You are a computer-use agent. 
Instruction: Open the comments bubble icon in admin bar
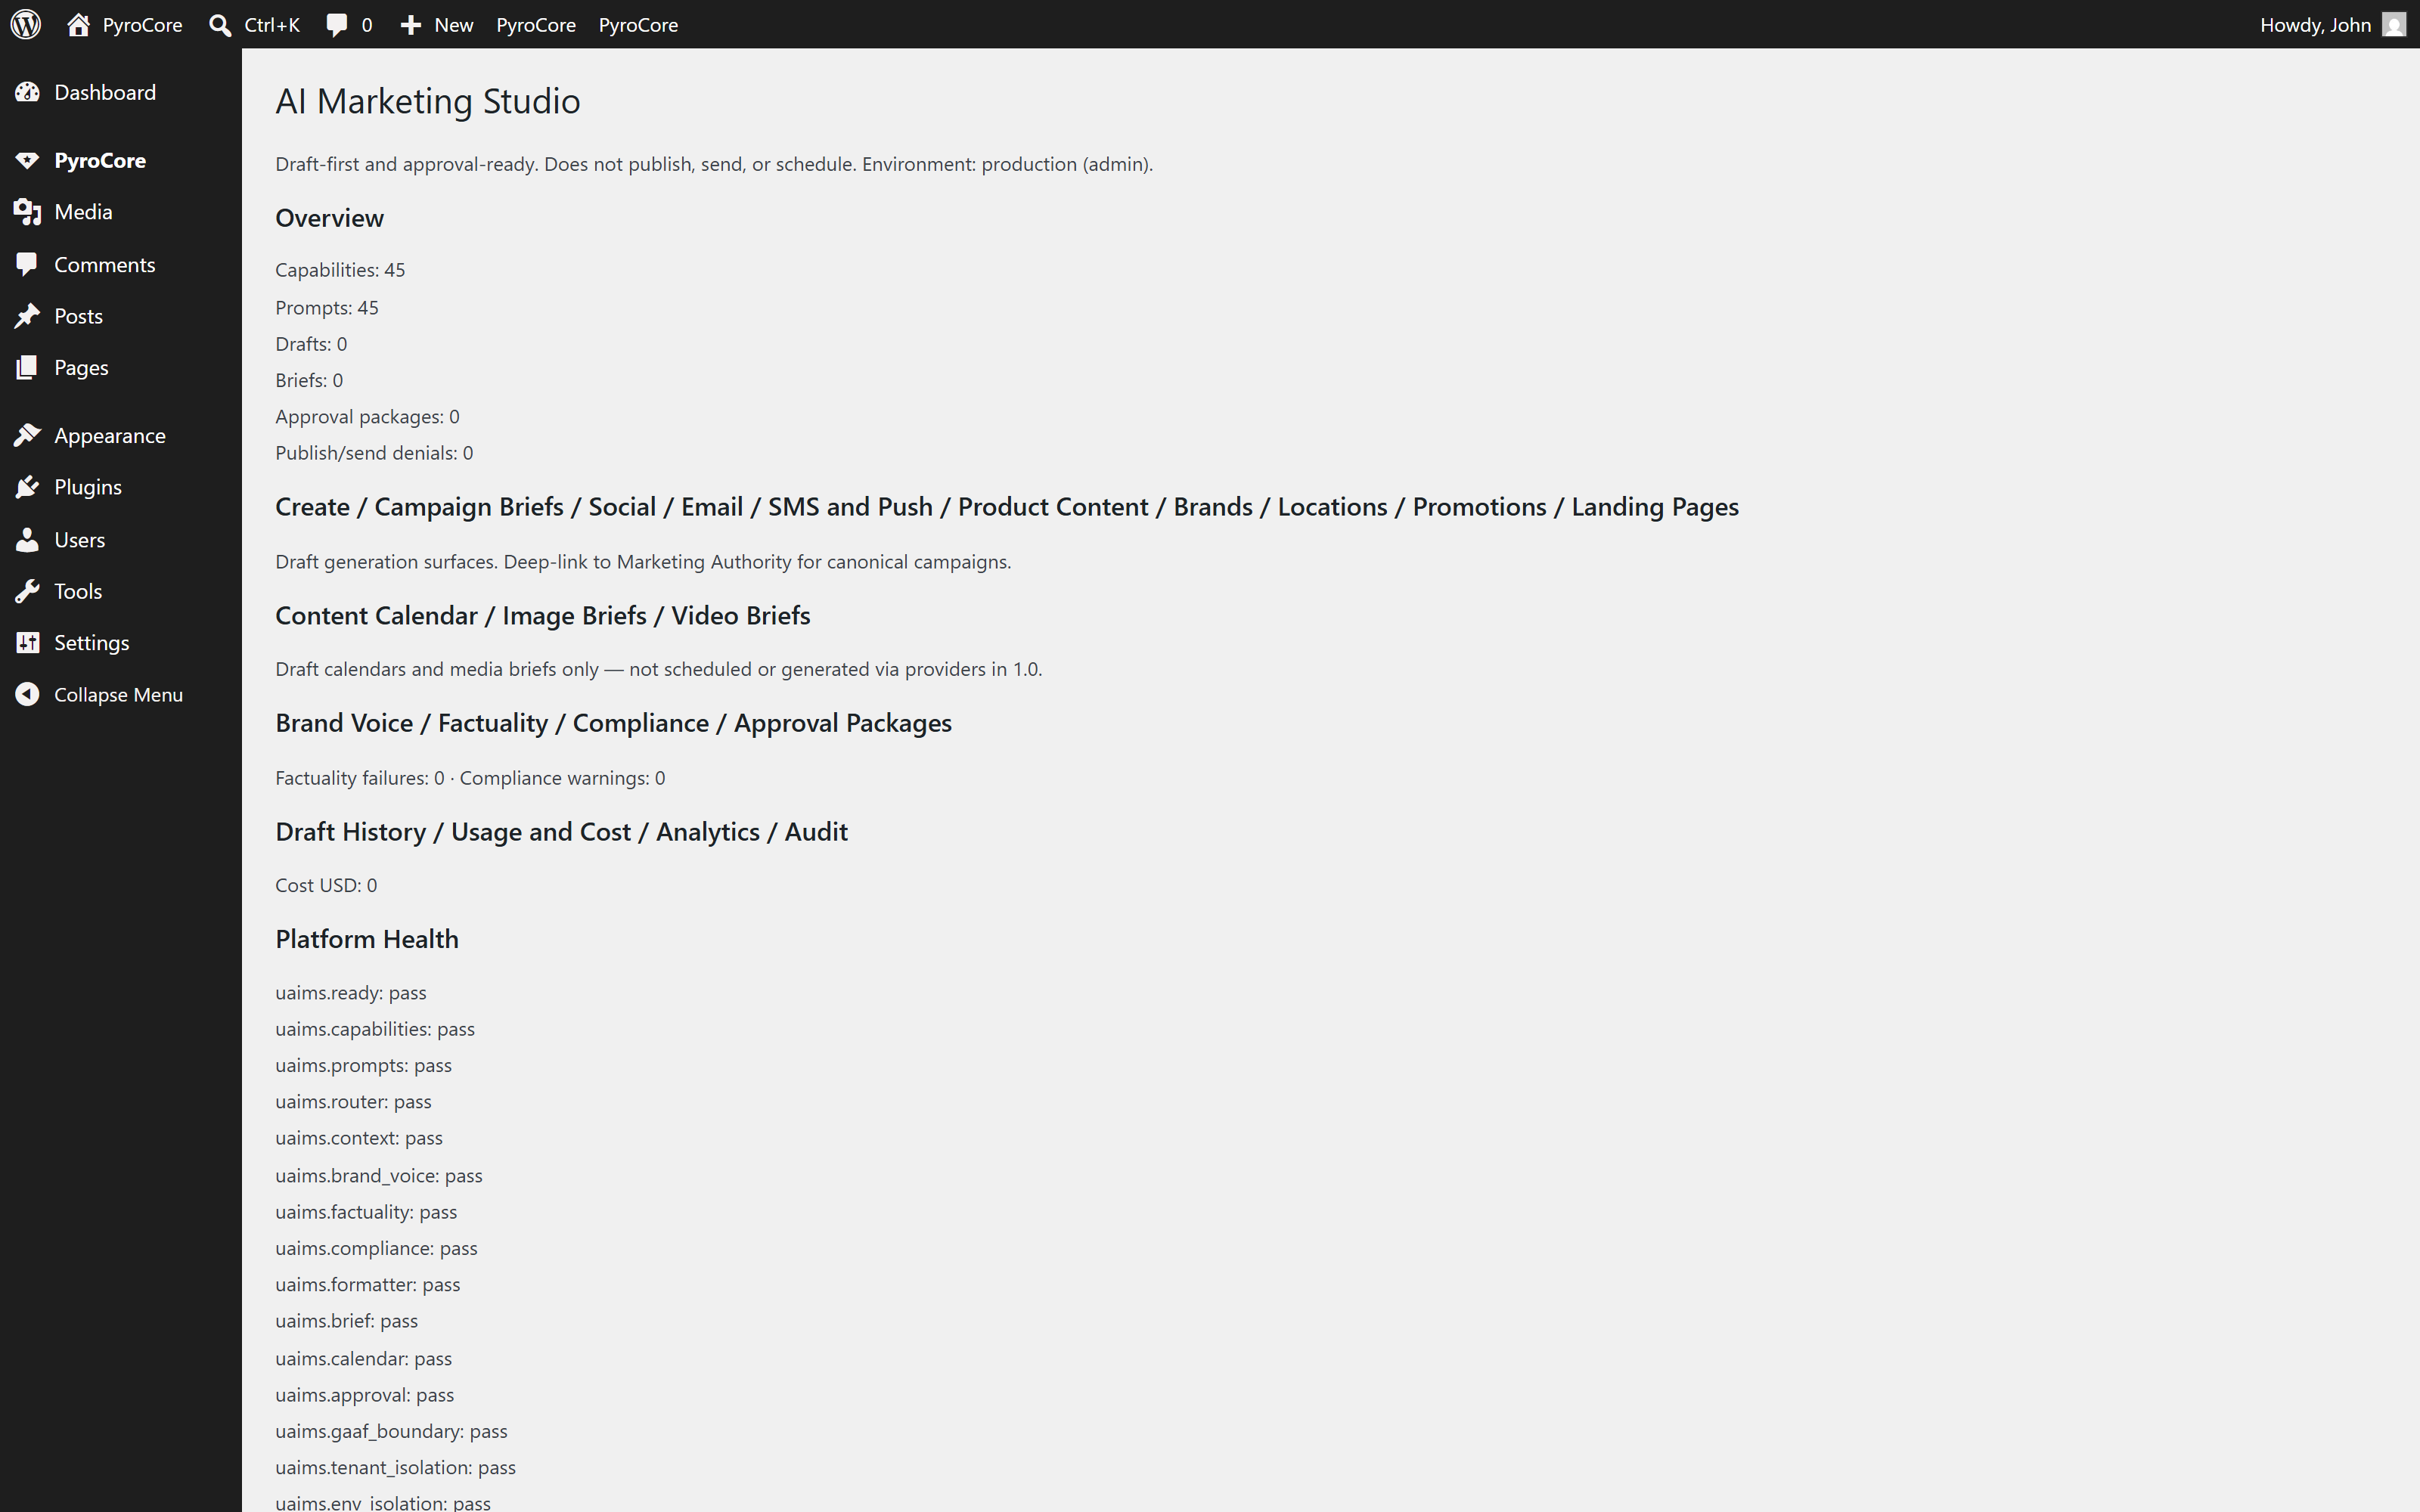coord(337,25)
